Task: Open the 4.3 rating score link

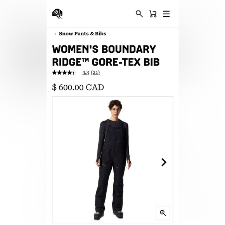Action: (86, 73)
